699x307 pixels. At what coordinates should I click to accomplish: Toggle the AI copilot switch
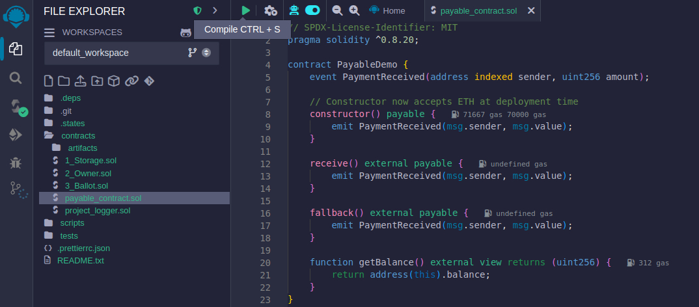pyautogui.click(x=312, y=10)
